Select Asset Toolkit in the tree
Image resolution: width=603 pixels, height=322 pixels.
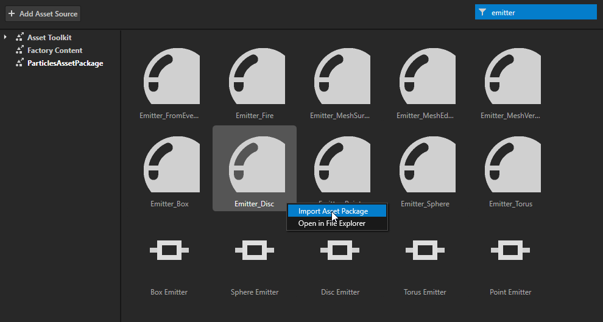pos(49,37)
